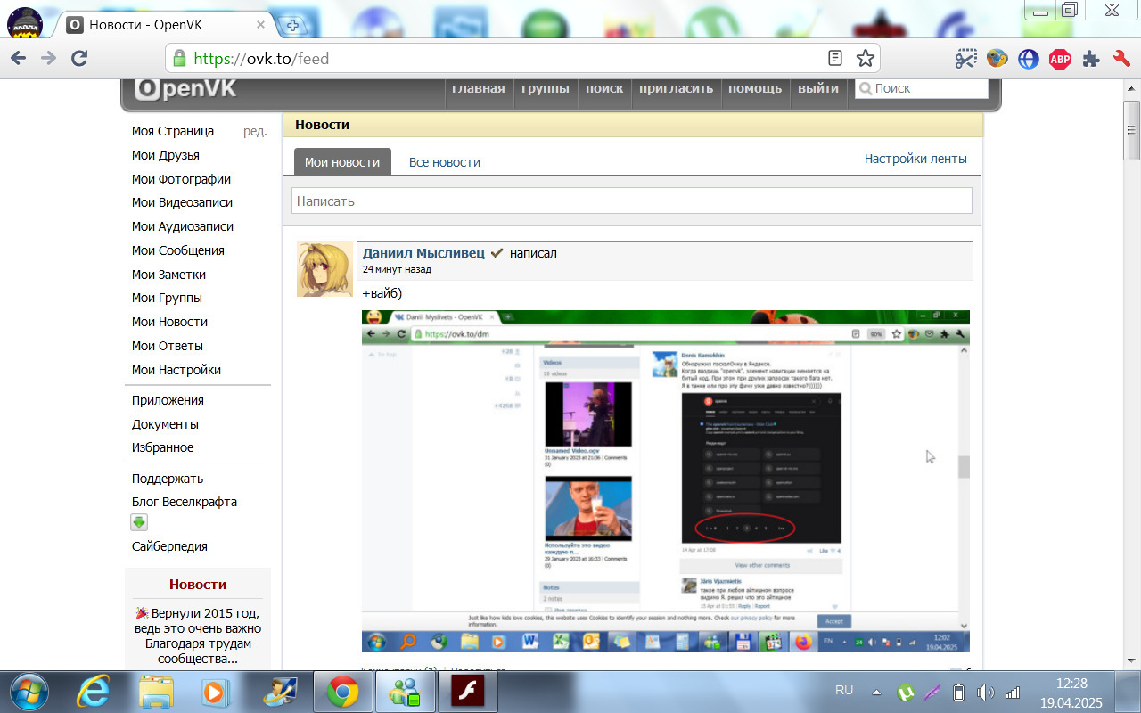Click the OpenVK search field
This screenshot has height=713, width=1141.
[x=922, y=88]
